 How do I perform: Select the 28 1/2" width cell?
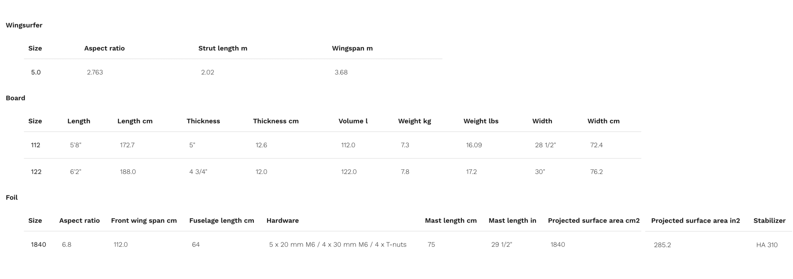point(545,145)
